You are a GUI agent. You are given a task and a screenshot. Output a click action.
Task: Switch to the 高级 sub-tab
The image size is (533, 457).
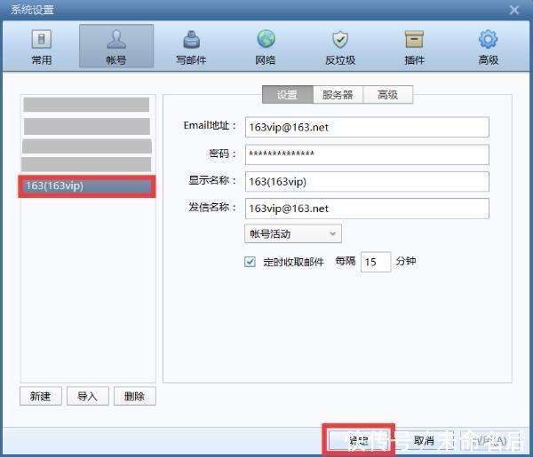tap(388, 94)
